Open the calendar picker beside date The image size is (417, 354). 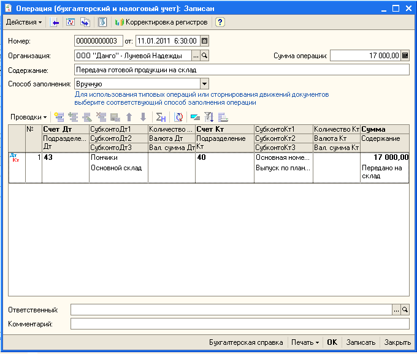coord(205,41)
